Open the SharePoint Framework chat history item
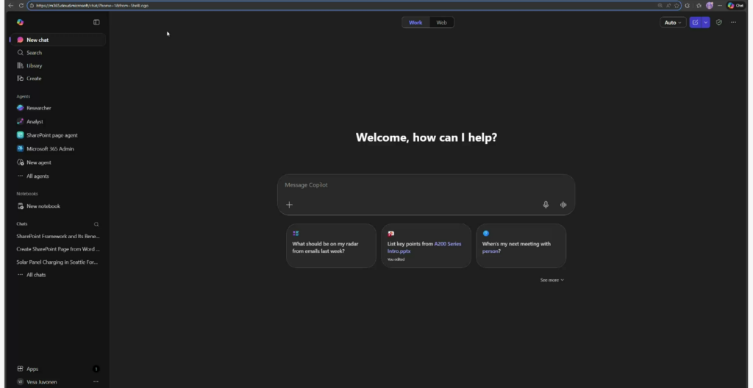The height and width of the screenshot is (388, 753). click(x=58, y=237)
